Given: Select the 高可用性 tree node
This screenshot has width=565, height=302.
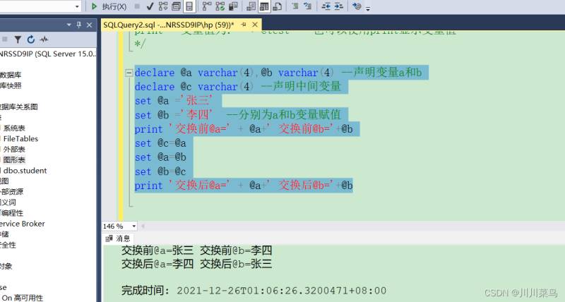Looking at the screenshot, I should (23, 298).
